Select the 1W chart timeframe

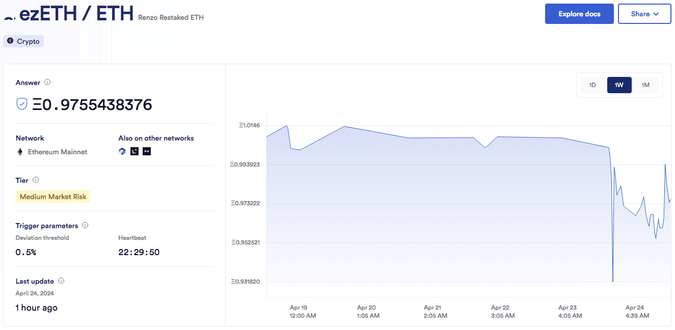[619, 85]
